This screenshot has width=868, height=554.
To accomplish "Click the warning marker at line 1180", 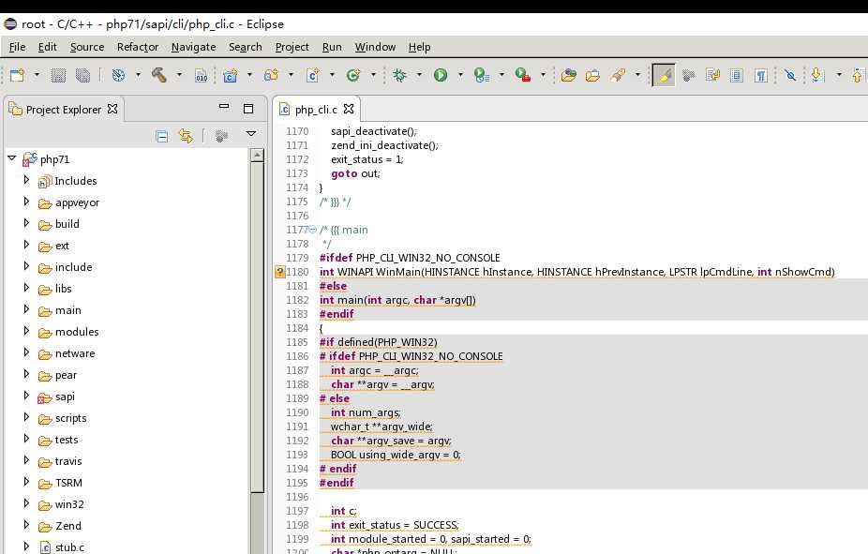I will coord(279,272).
